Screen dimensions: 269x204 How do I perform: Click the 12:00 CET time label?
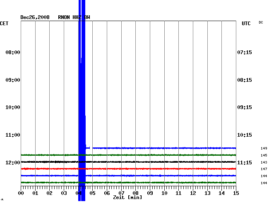pos(13,162)
